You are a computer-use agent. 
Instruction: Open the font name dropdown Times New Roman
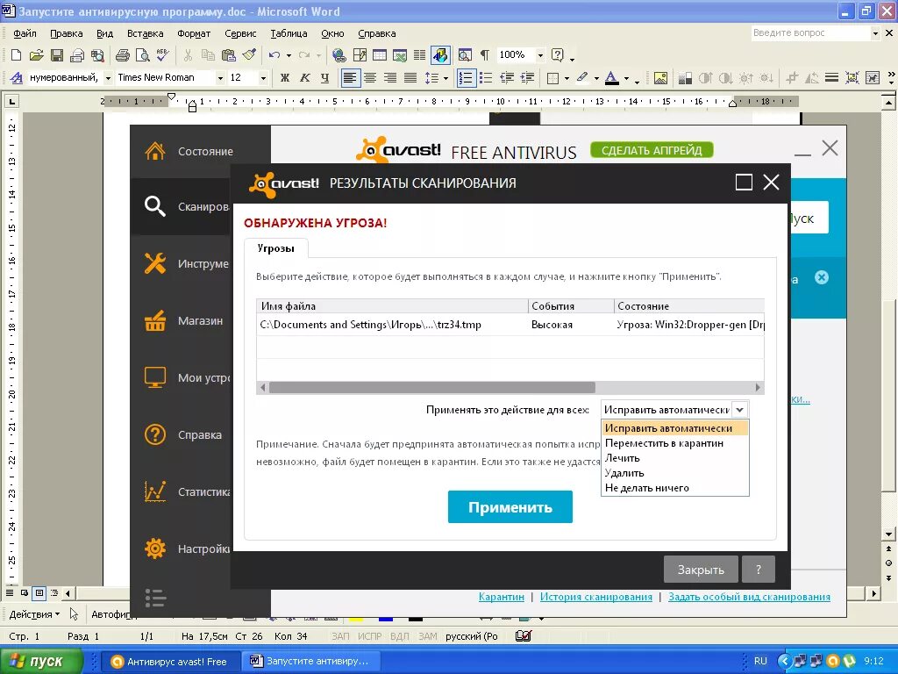point(219,78)
